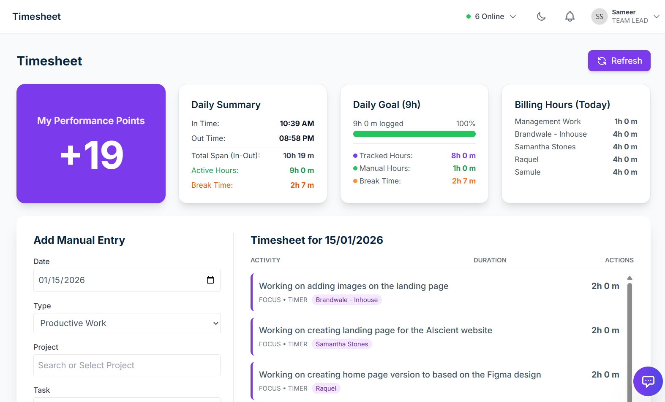The width and height of the screenshot is (665, 402).
Task: Click the Raquel project tag
Action: click(326, 389)
